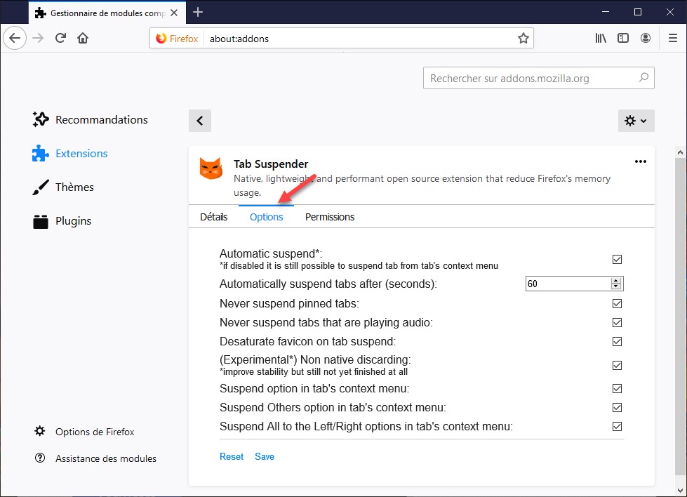Screen dimensions: 687x497
Task: Click the Firefox home icon
Action: pyautogui.click(x=83, y=38)
